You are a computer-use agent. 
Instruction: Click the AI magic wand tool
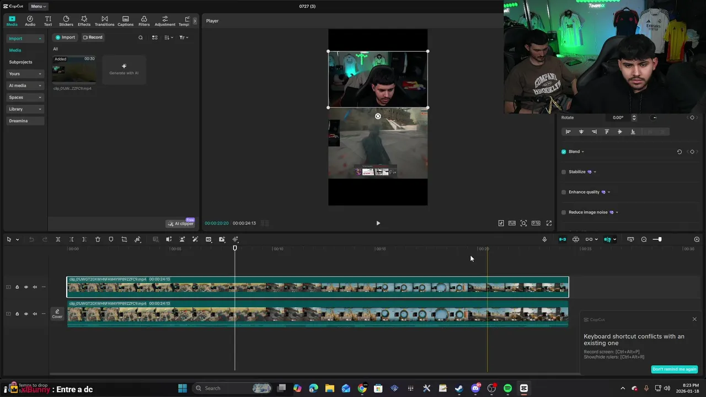[195, 239]
